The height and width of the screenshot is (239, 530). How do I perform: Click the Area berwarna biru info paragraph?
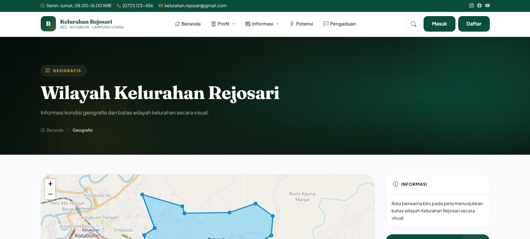coord(437,211)
